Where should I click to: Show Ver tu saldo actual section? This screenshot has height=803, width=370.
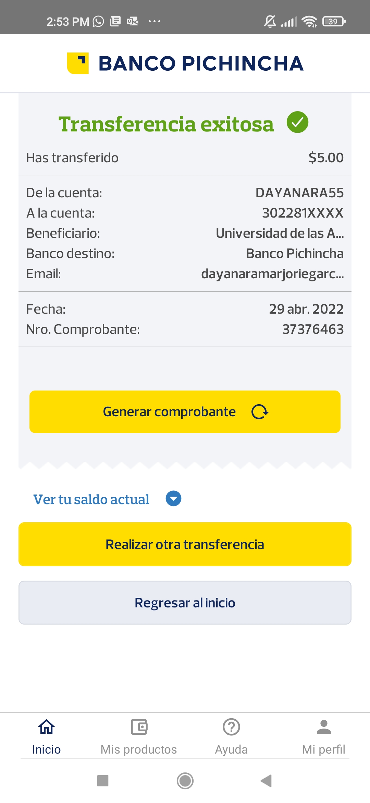(91, 499)
